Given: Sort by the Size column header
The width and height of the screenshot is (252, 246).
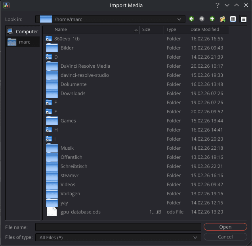Looking at the screenshot, I should [152, 30].
